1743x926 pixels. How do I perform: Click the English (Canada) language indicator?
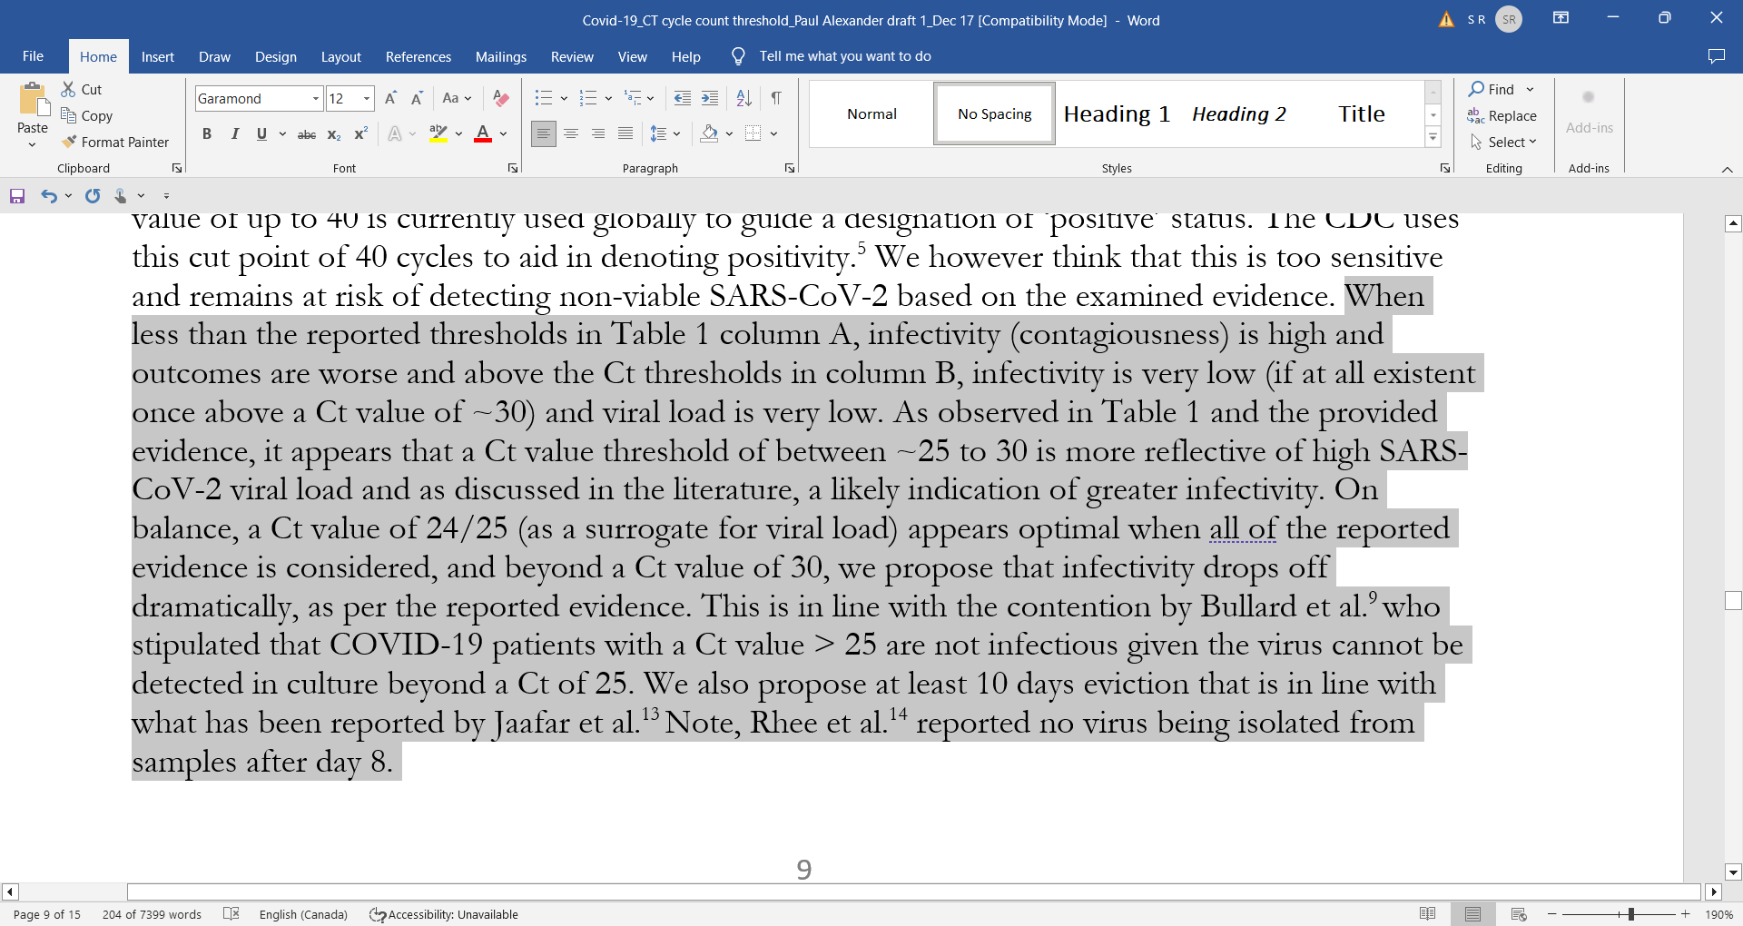pos(303,914)
